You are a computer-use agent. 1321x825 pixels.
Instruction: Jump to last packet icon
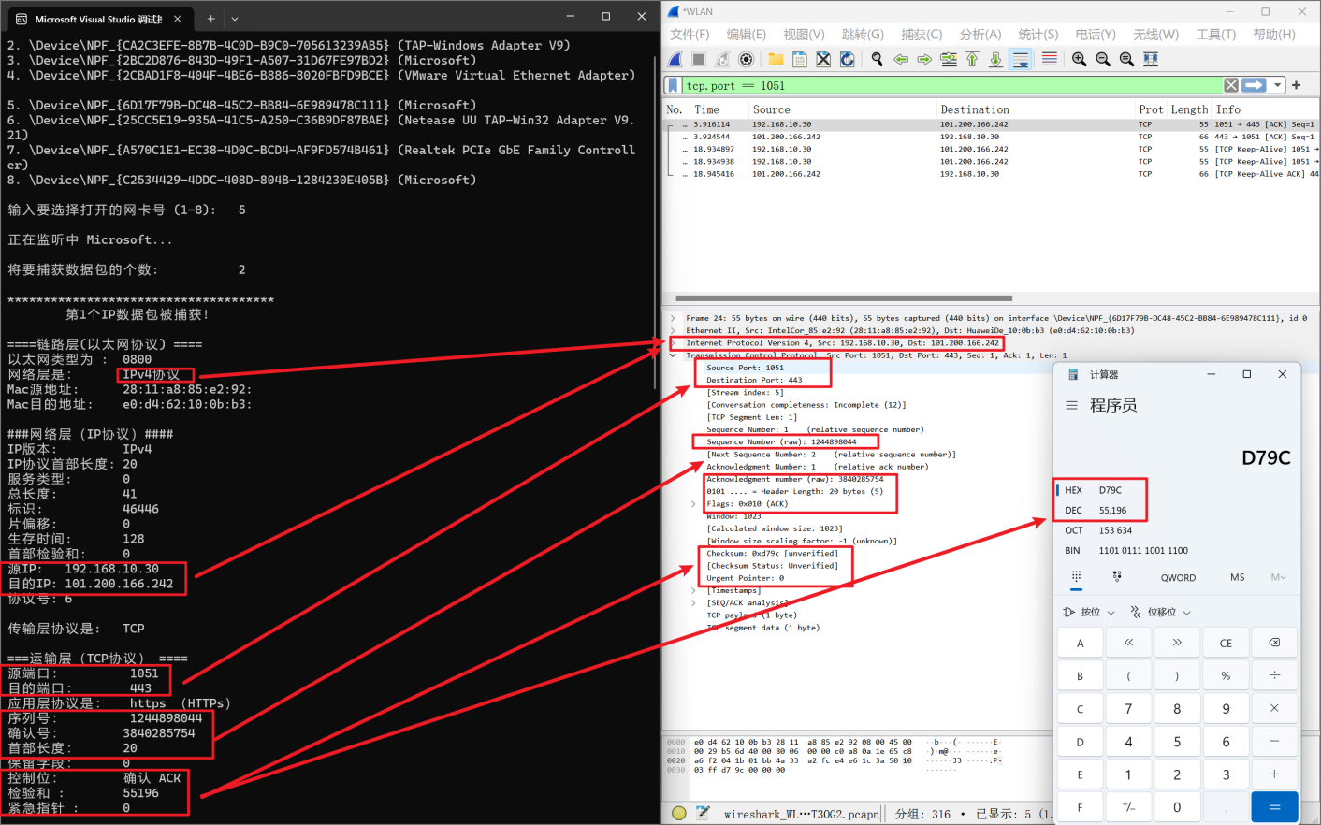(x=996, y=59)
